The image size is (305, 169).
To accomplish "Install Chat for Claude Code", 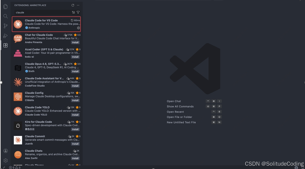I will tap(75, 42).
